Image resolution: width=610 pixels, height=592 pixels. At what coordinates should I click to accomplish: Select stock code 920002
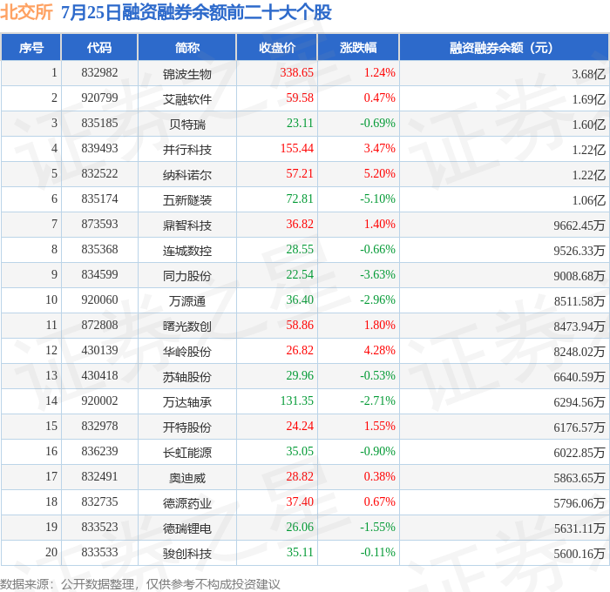99,401
